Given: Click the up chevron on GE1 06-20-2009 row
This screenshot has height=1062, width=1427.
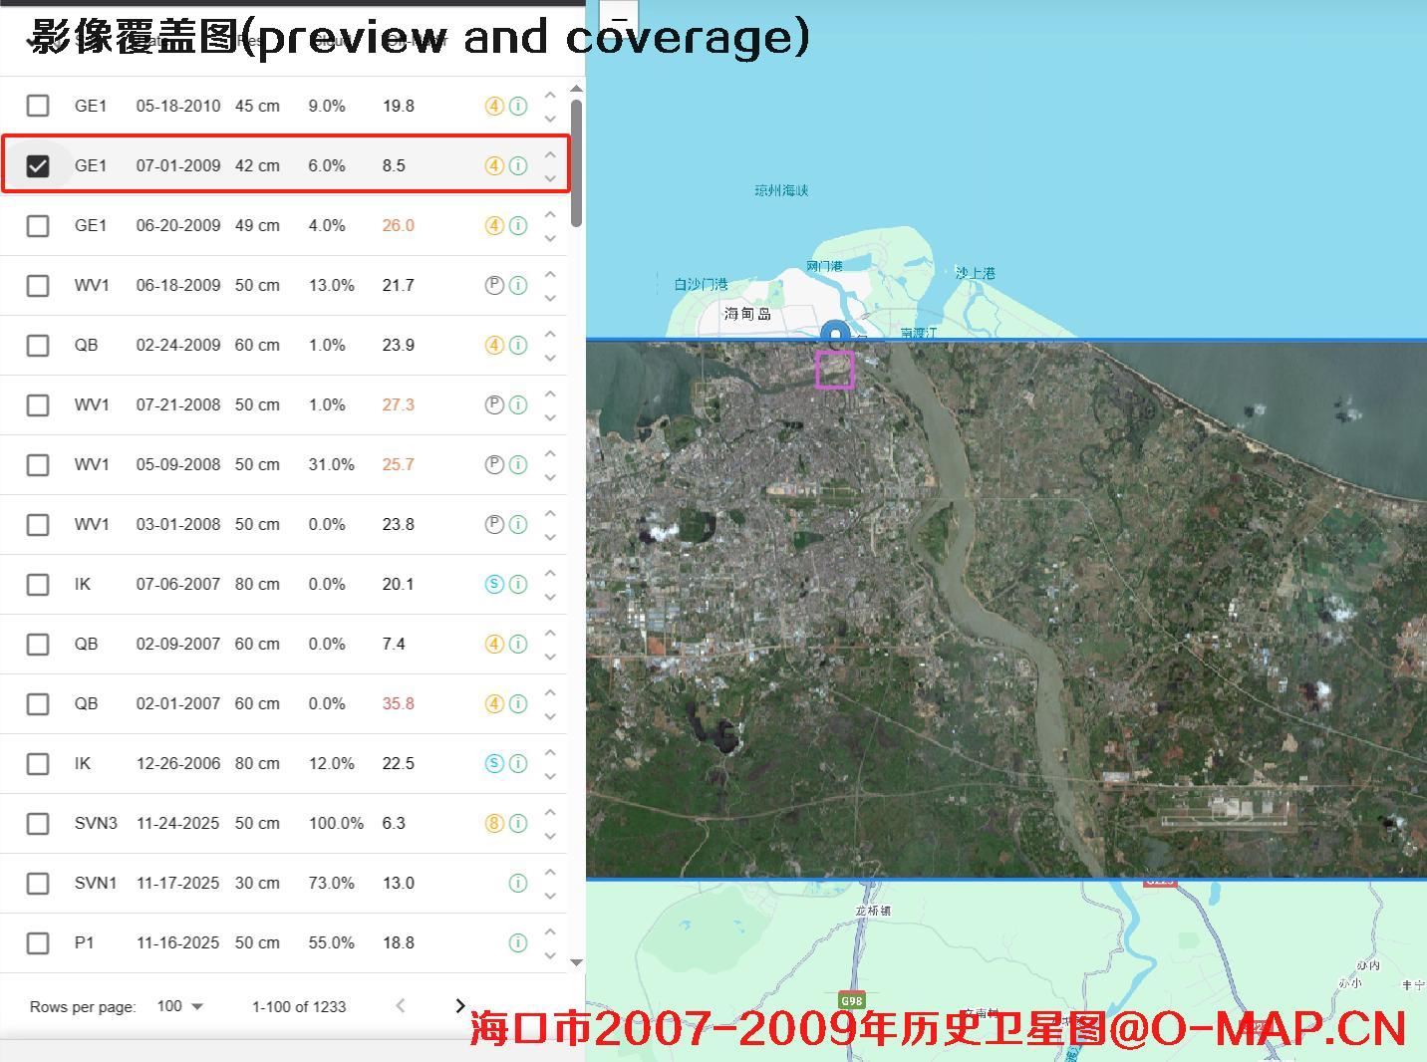Looking at the screenshot, I should tap(550, 212).
